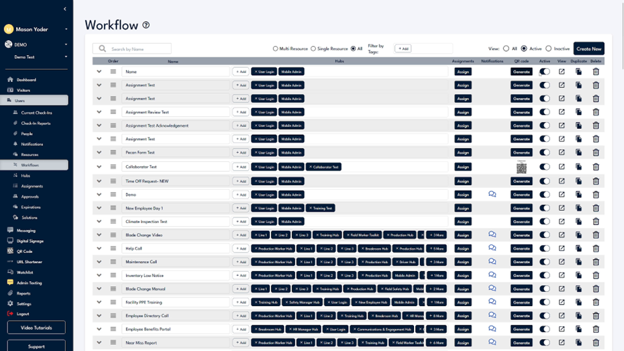Screen dimensions: 624x351
Task: Delete the Near Miss Report workflow
Action: (596, 343)
